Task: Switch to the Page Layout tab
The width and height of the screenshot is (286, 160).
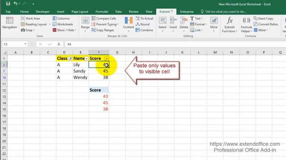Action: click(80, 12)
